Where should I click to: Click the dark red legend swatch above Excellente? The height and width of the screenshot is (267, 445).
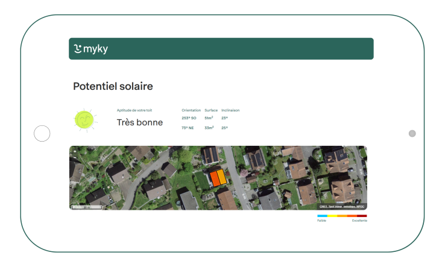click(x=362, y=216)
